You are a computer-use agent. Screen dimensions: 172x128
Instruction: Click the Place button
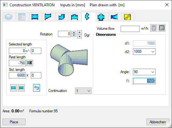pos(14,122)
